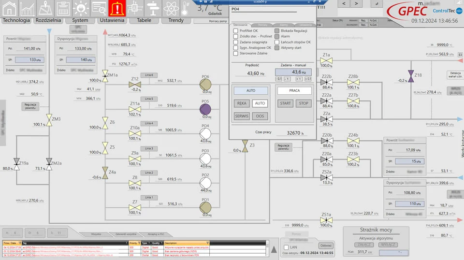Viewport: 464px width, 260px height.
Task: Open the Ustawienia menu tab
Action: click(x=112, y=20)
